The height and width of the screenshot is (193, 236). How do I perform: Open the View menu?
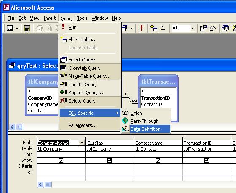point(35,18)
